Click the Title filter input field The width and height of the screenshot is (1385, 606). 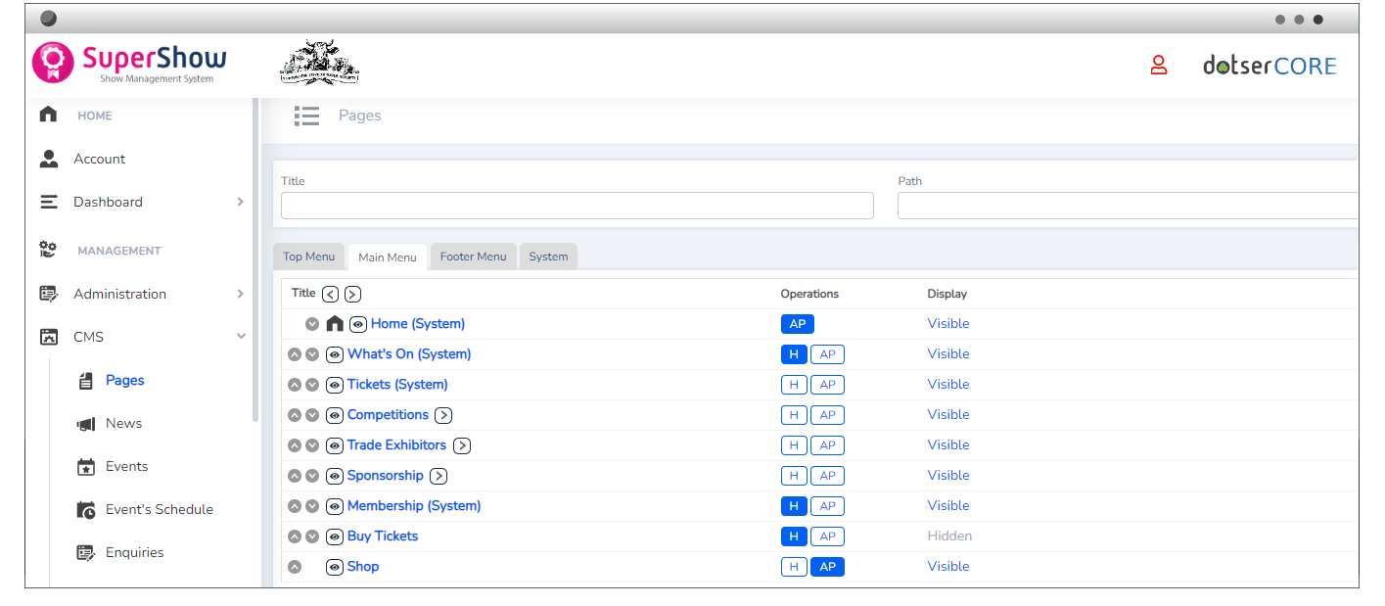click(x=577, y=206)
